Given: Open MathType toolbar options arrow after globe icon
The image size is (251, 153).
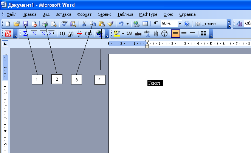Looking at the screenshot, I should (x=107, y=34).
